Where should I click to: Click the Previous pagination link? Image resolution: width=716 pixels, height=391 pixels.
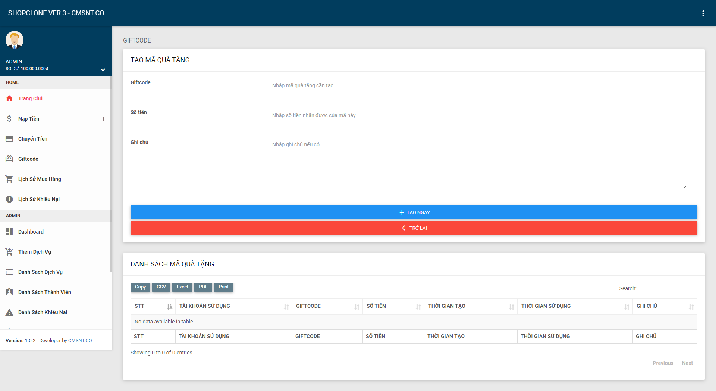click(663, 363)
